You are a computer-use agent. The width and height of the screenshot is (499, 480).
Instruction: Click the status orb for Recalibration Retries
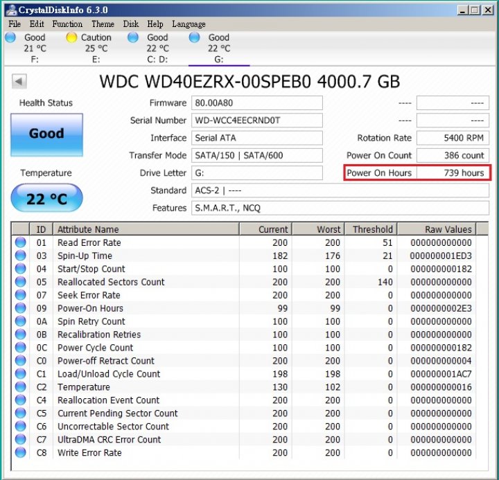[20, 335]
